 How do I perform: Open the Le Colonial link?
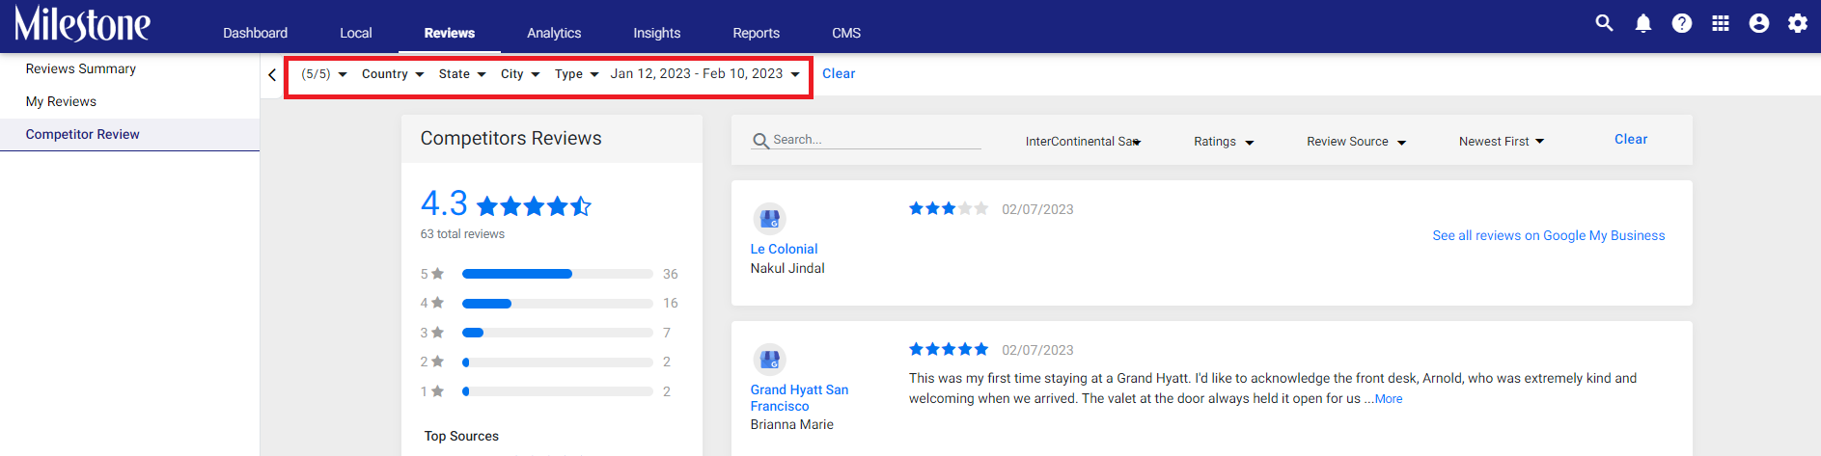tap(785, 250)
